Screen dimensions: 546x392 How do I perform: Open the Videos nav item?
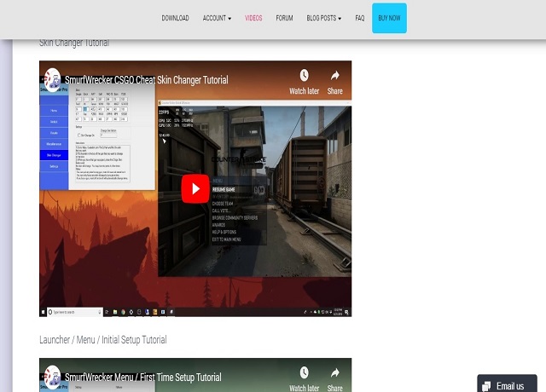[x=253, y=18]
